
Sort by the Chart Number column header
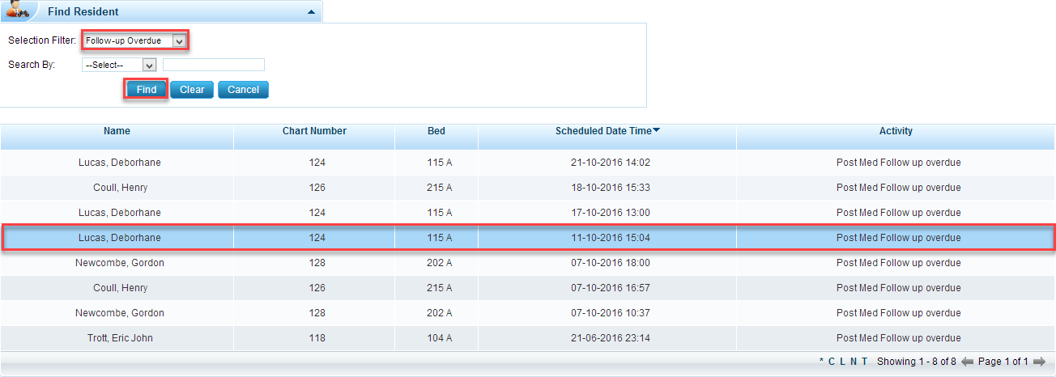(314, 131)
